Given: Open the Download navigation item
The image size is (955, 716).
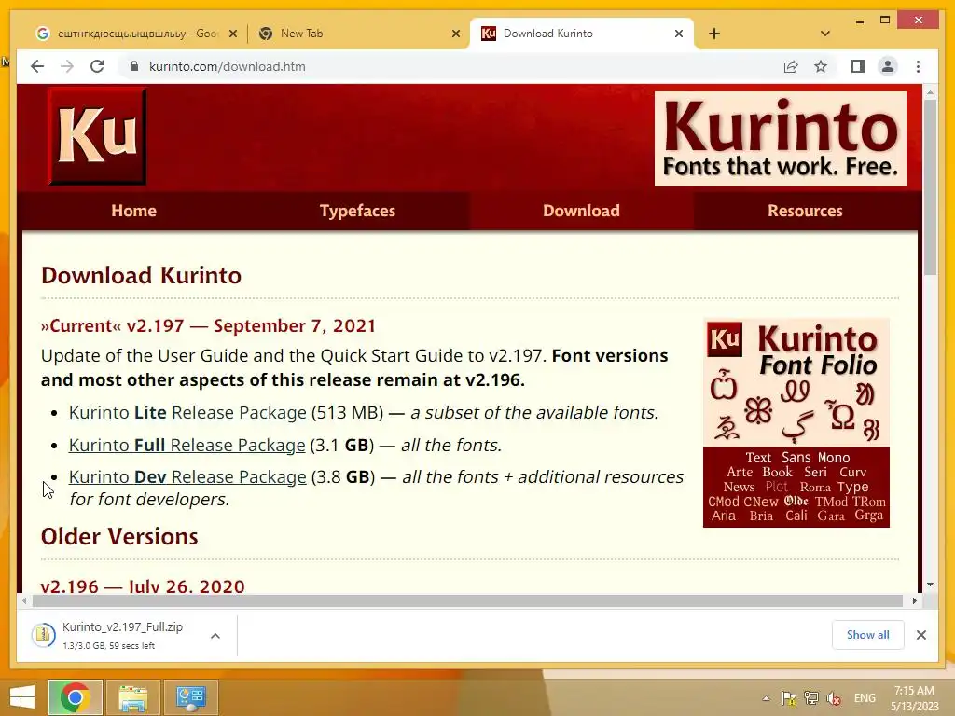Looking at the screenshot, I should click(581, 211).
